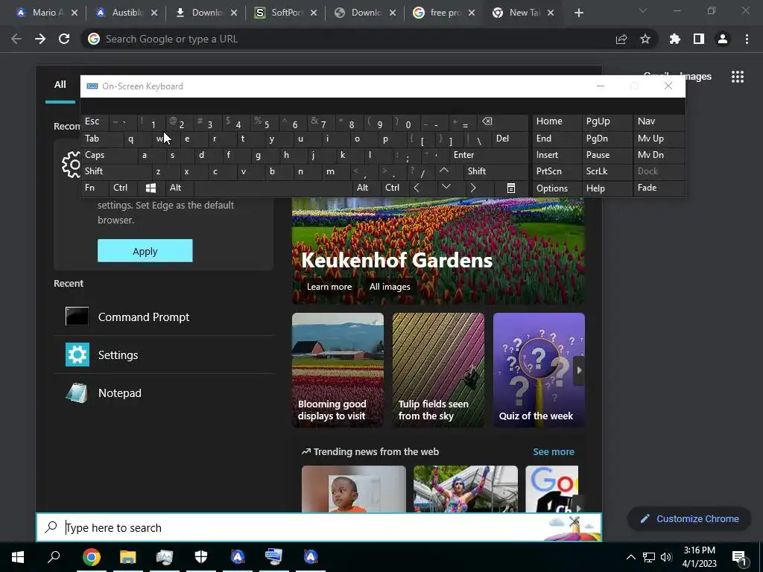Open the Chrome profile icon
The image size is (763, 572).
click(x=723, y=39)
